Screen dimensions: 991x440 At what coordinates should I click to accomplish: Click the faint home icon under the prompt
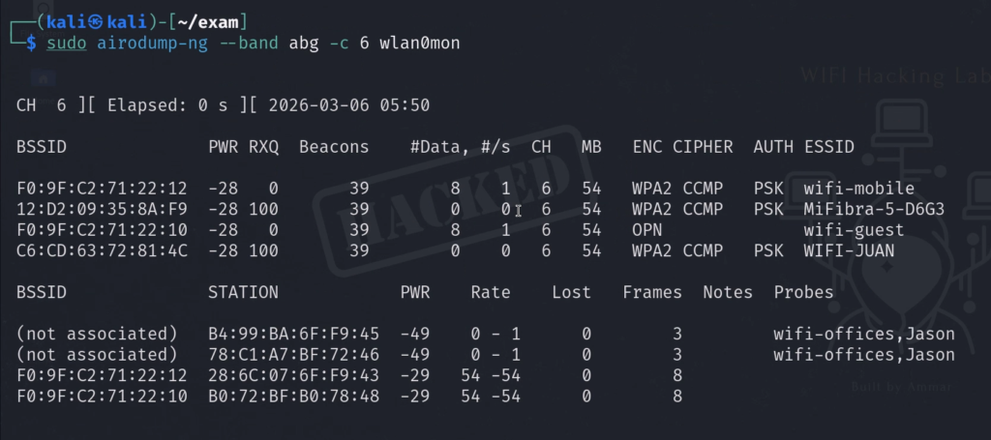(43, 75)
